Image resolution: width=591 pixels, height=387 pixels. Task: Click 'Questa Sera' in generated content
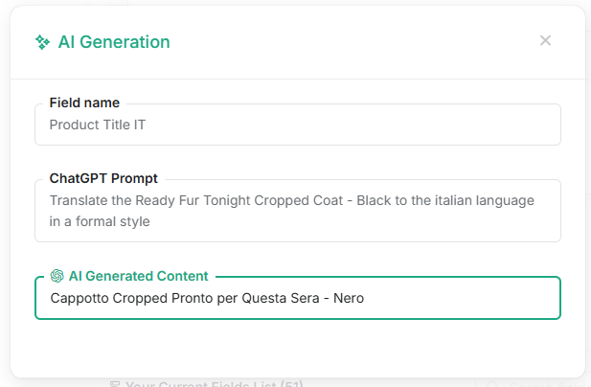click(281, 298)
